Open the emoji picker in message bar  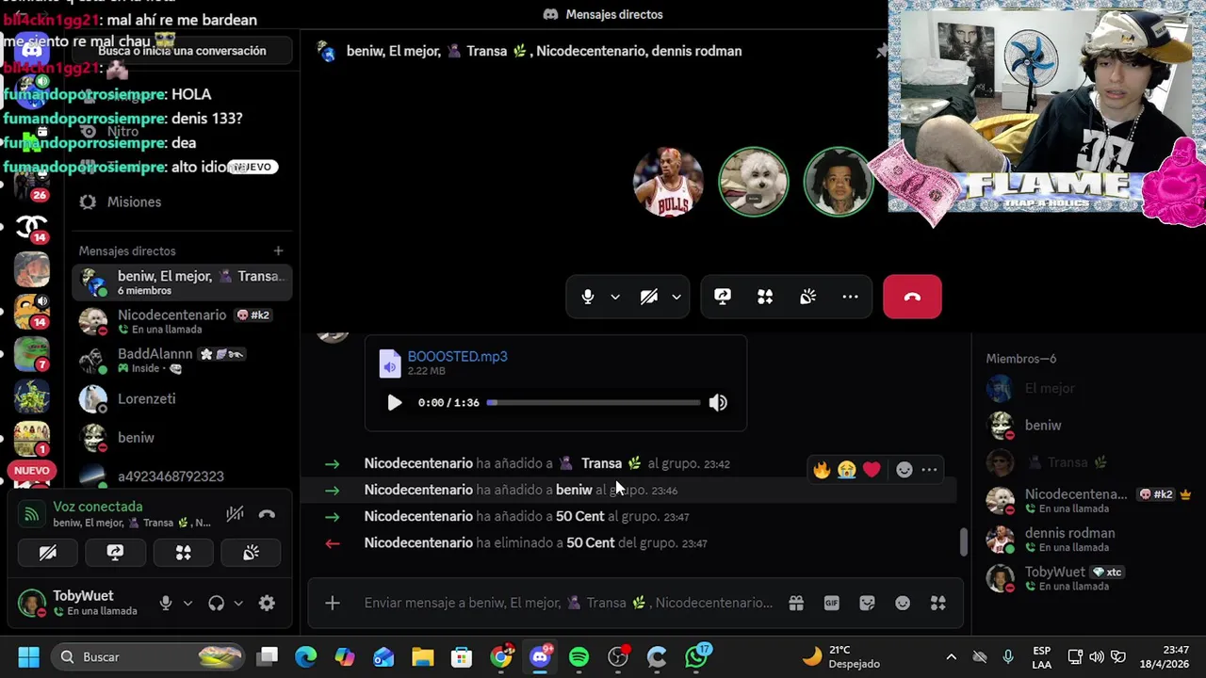click(903, 603)
